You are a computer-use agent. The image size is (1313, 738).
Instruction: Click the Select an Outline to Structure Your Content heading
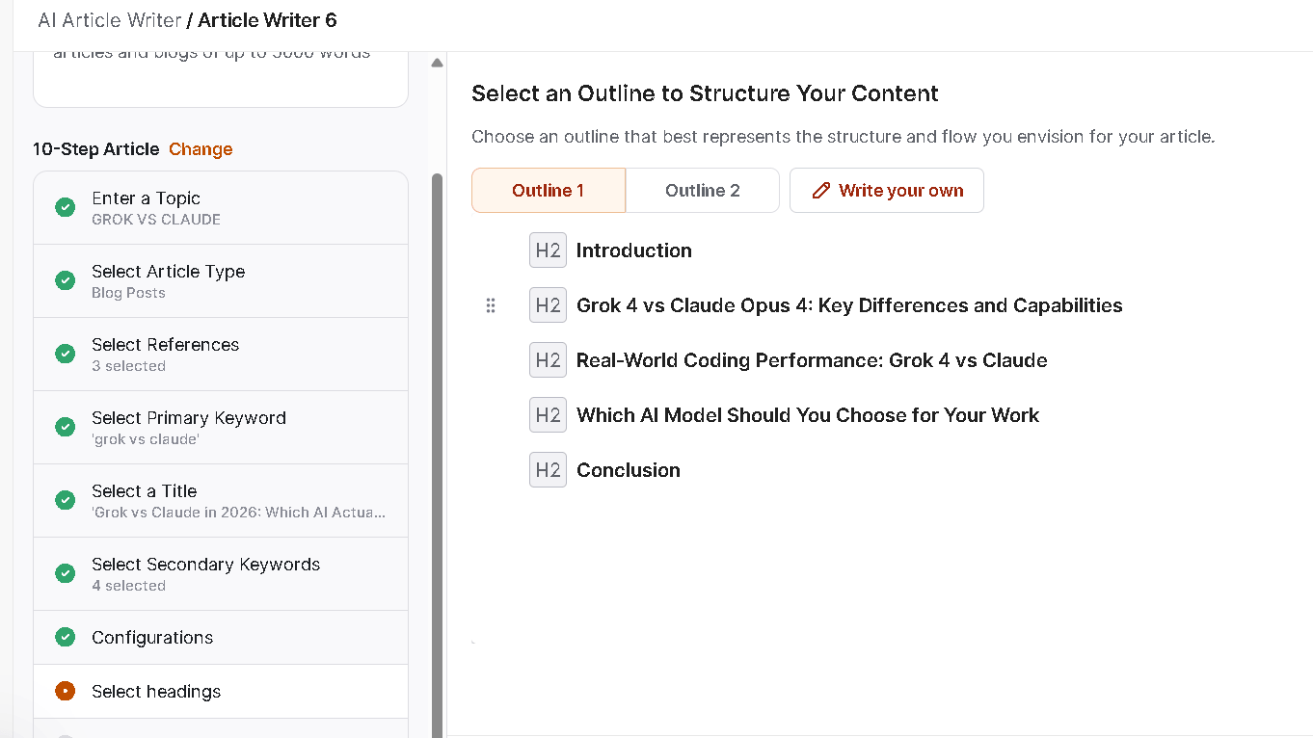(x=705, y=93)
